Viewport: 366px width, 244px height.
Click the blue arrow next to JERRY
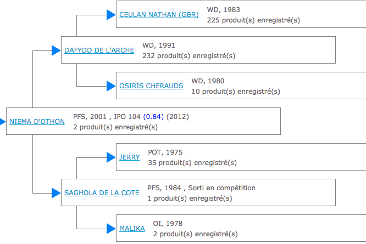(111, 157)
